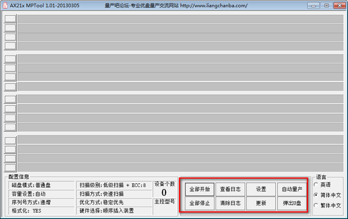Click the third slot button in the bottom group
The height and width of the screenshot is (219, 348).
10,159
